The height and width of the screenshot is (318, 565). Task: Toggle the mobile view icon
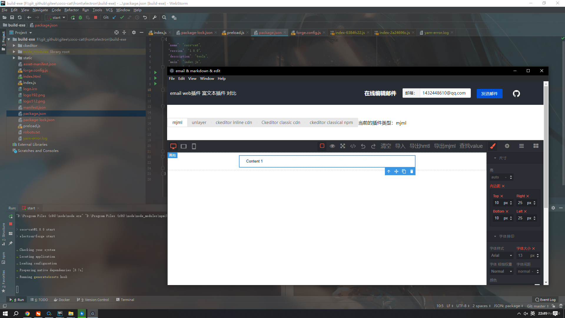[194, 146]
